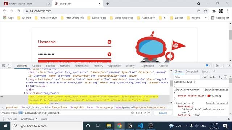Image resolution: width=232 pixels, height=130 pixels.
Task: Toggle the :hov element state button
Action: [x=205, y=77]
